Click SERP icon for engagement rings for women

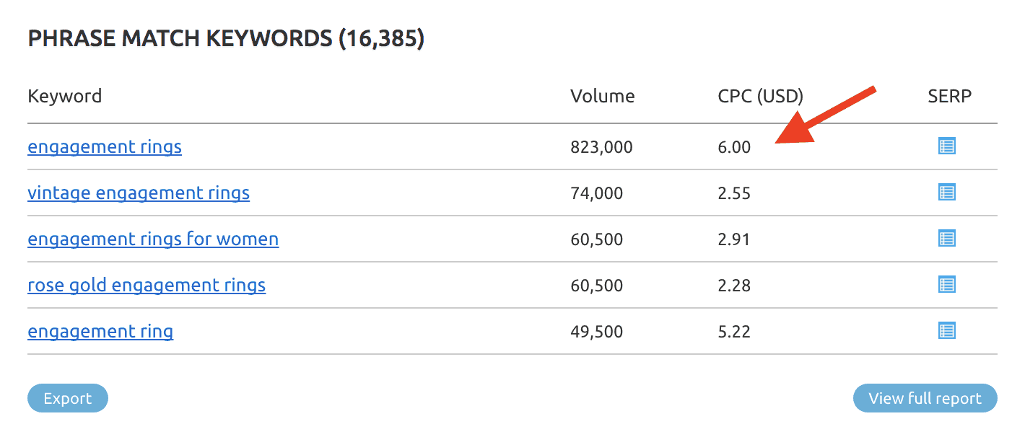point(946,239)
